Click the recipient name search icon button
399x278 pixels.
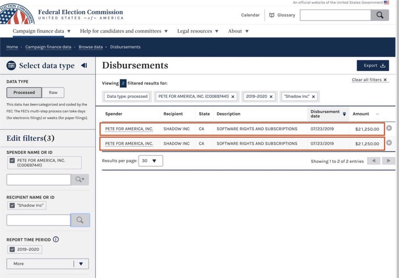point(80,220)
